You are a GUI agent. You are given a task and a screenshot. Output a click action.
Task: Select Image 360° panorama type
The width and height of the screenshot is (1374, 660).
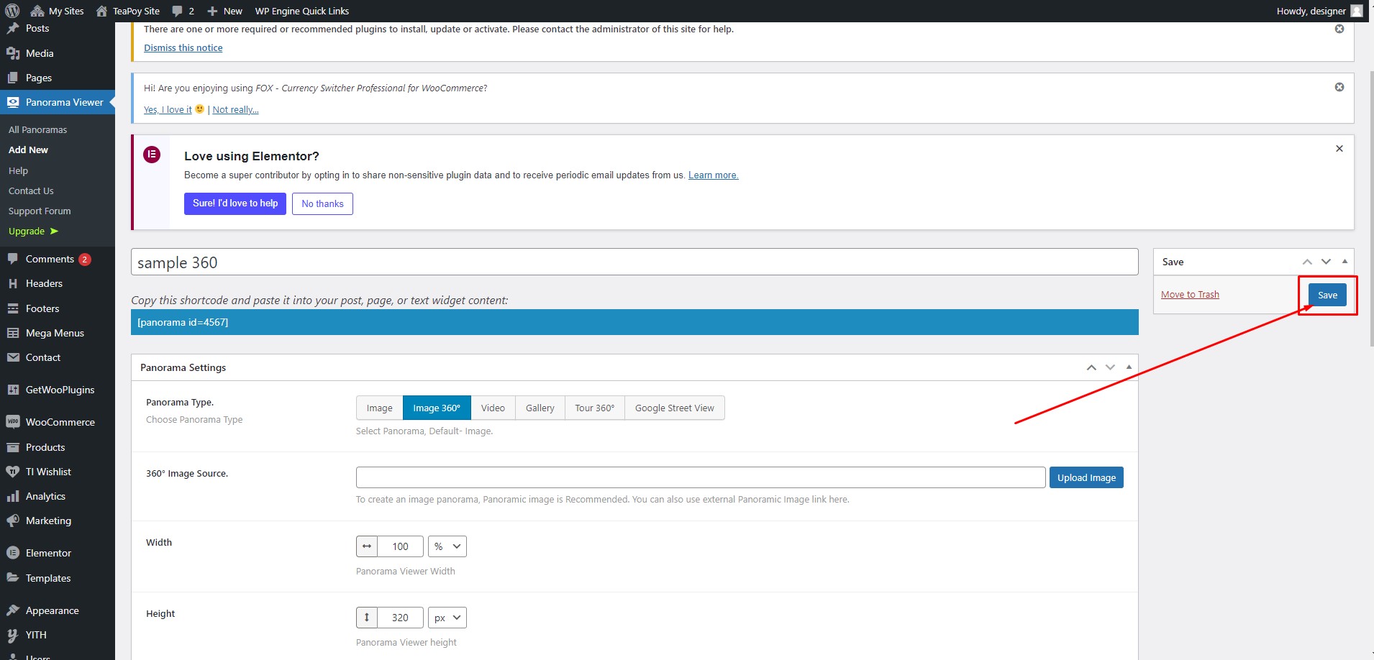pos(437,408)
